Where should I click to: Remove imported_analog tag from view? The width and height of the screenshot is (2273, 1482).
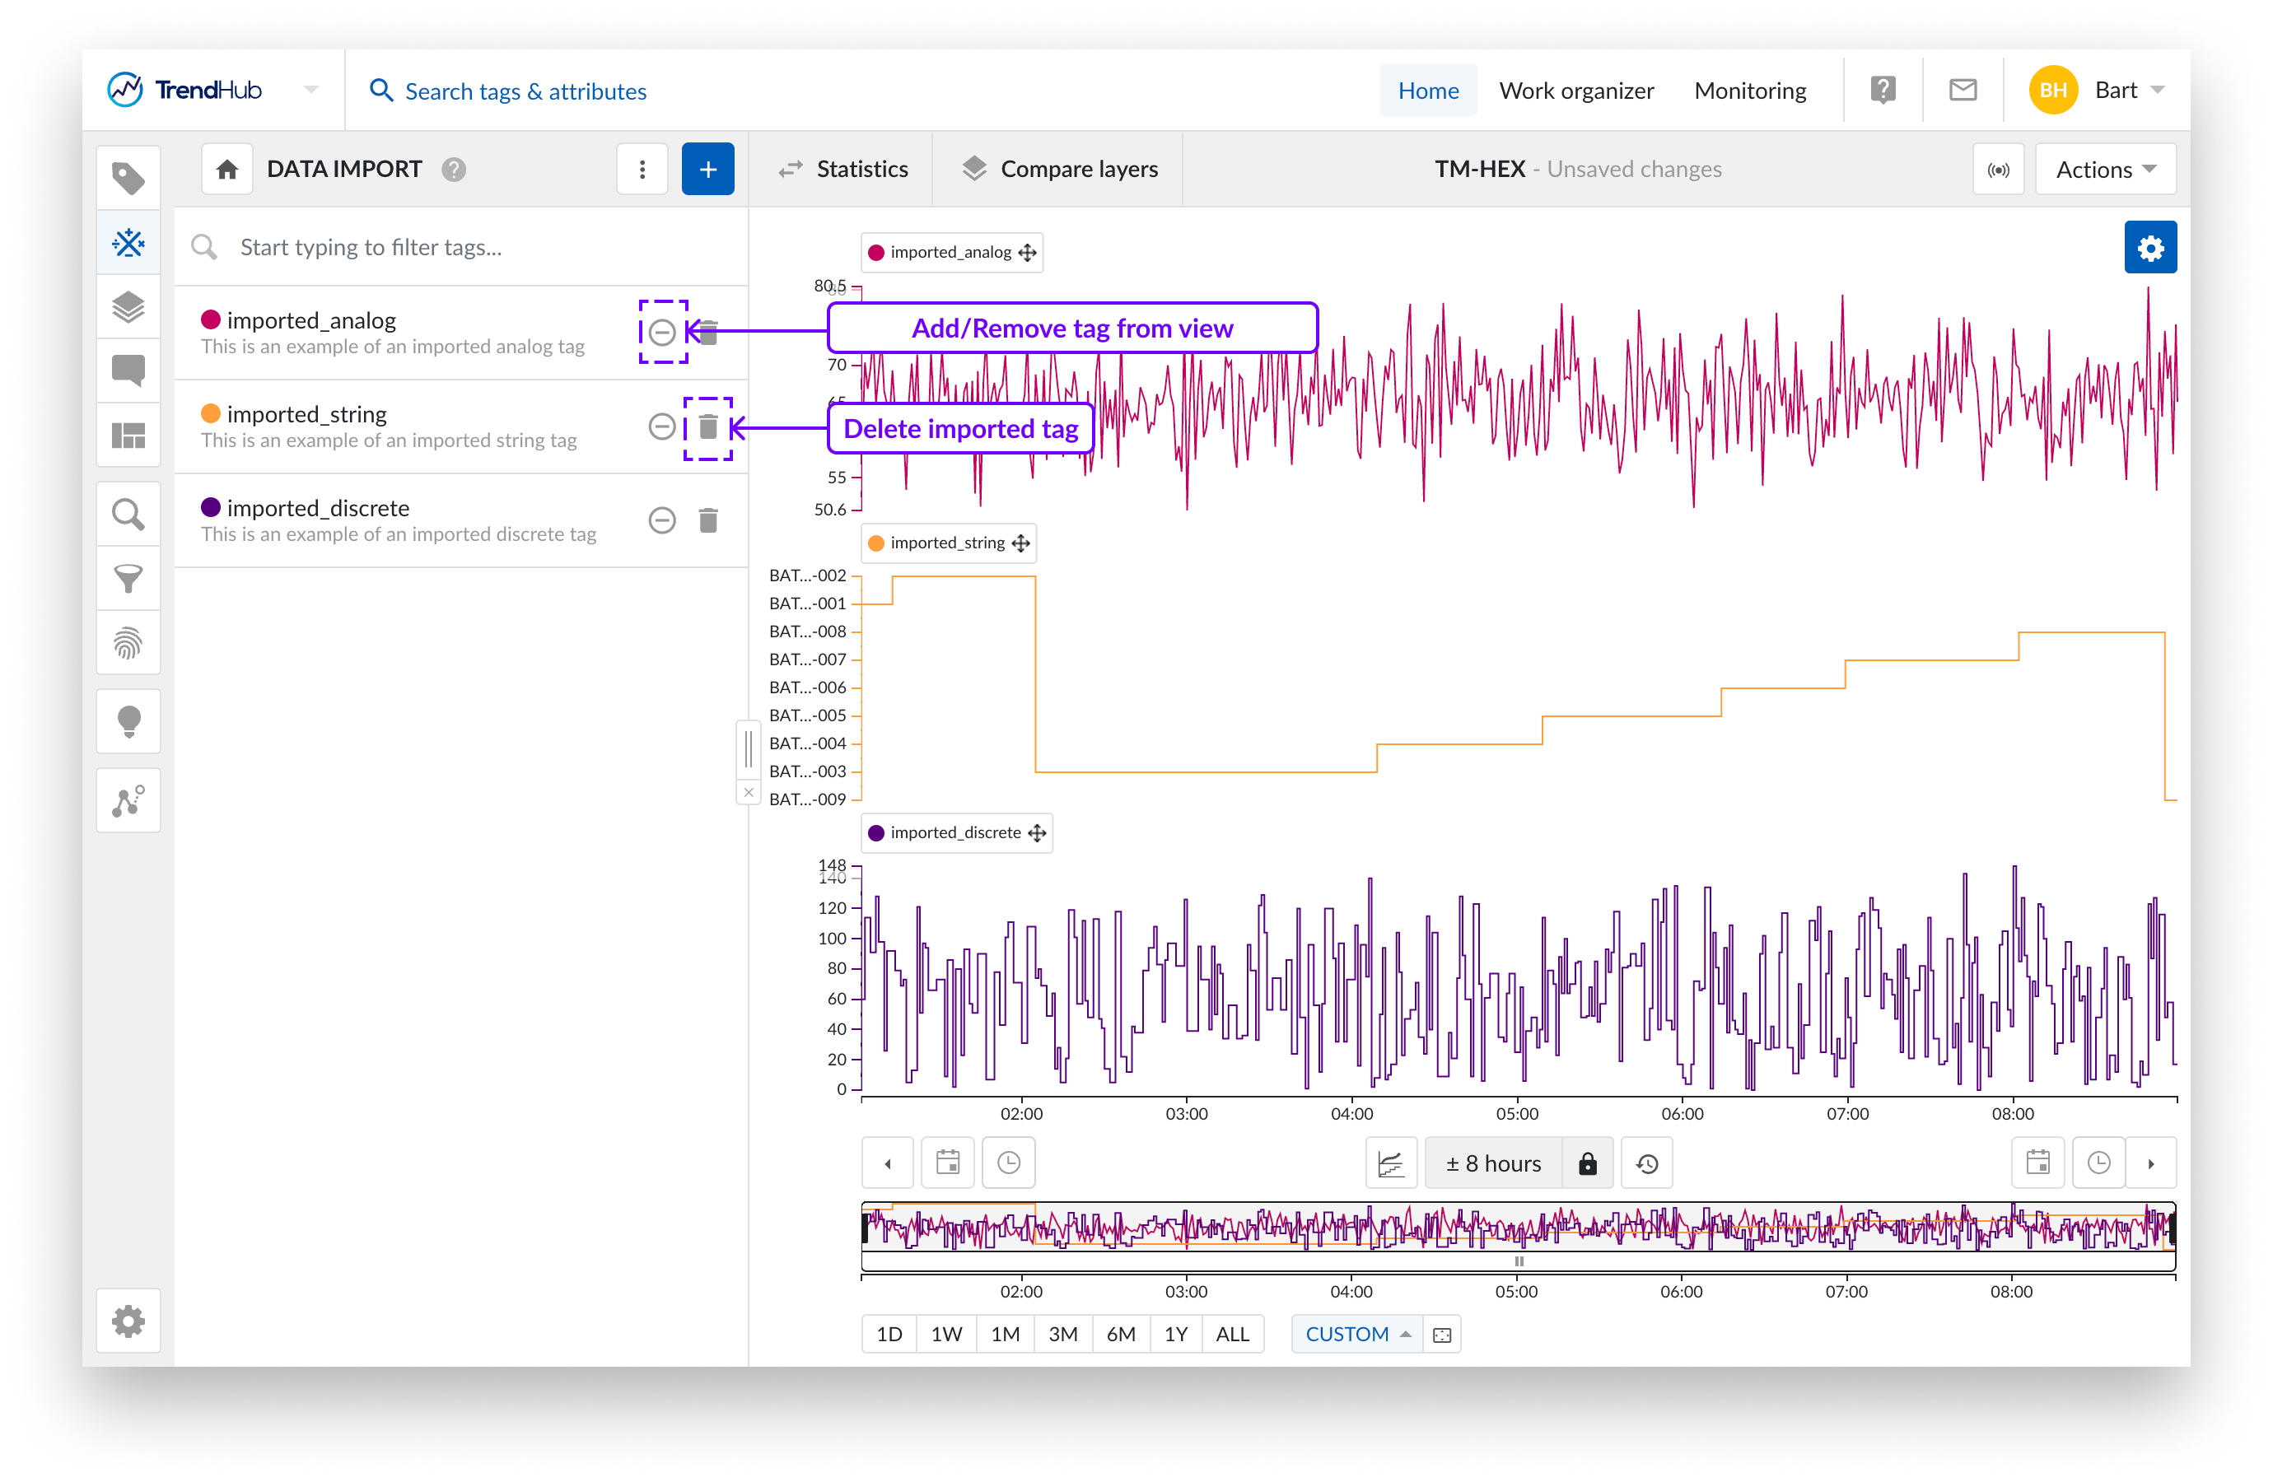point(662,333)
